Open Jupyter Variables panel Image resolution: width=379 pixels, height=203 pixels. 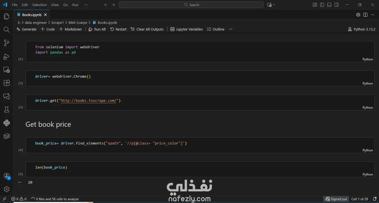click(187, 29)
